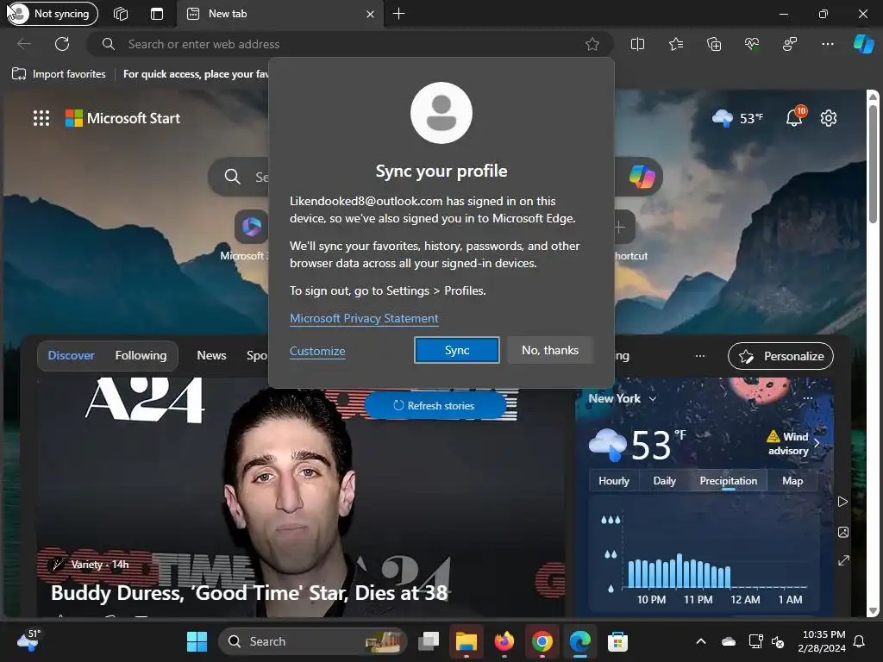Click the Microsoft Start logo
The height and width of the screenshot is (662, 883).
[122, 118]
